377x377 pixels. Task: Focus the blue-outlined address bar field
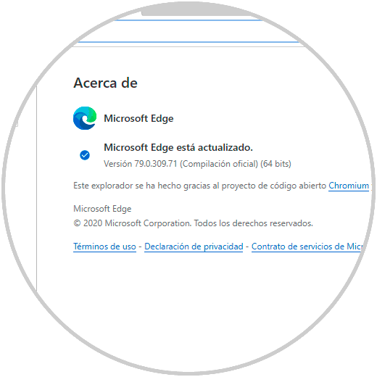[x=188, y=31]
